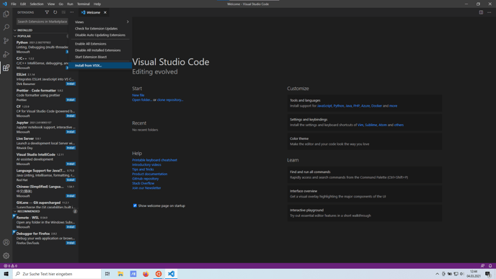Click the filter extensions icon
This screenshot has height=279, width=496.
[x=47, y=12]
